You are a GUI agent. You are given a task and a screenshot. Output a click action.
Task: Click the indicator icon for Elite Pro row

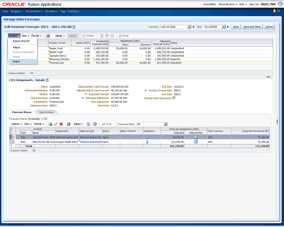[147, 142]
